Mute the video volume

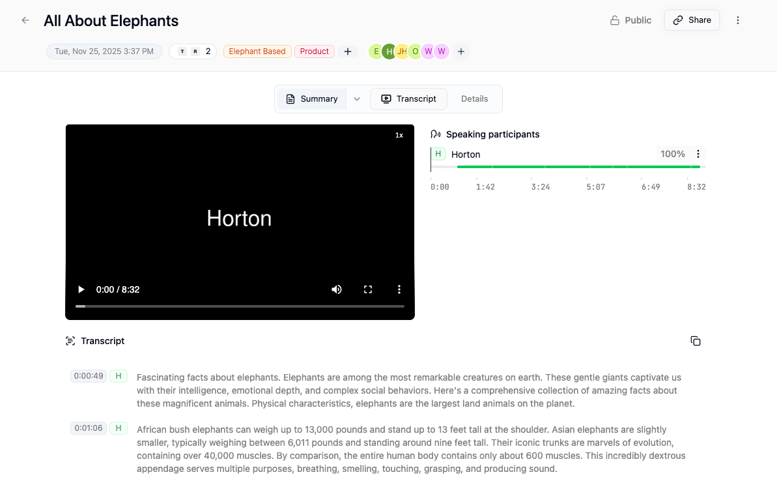(x=337, y=289)
